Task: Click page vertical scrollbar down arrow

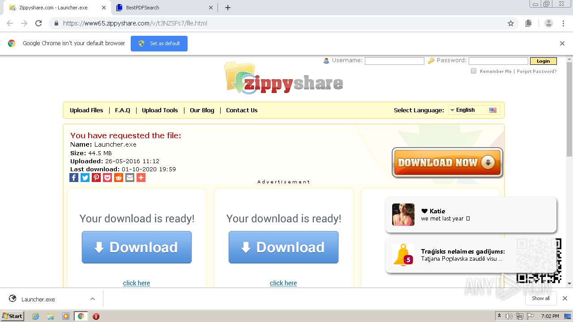Action: [x=569, y=284]
